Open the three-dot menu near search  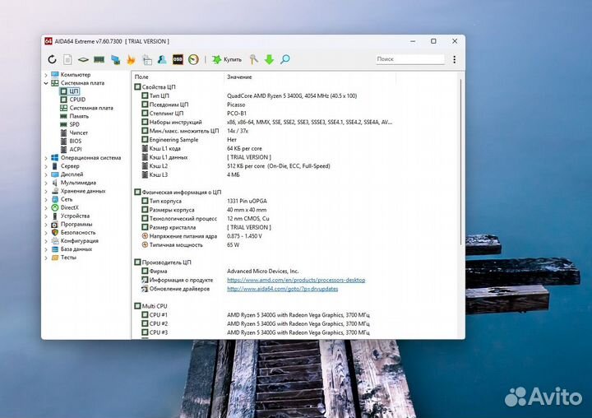(x=454, y=59)
